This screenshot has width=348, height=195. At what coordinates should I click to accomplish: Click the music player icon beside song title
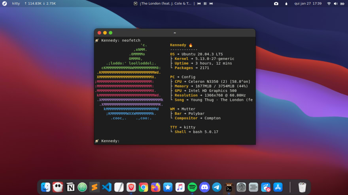(x=135, y=4)
